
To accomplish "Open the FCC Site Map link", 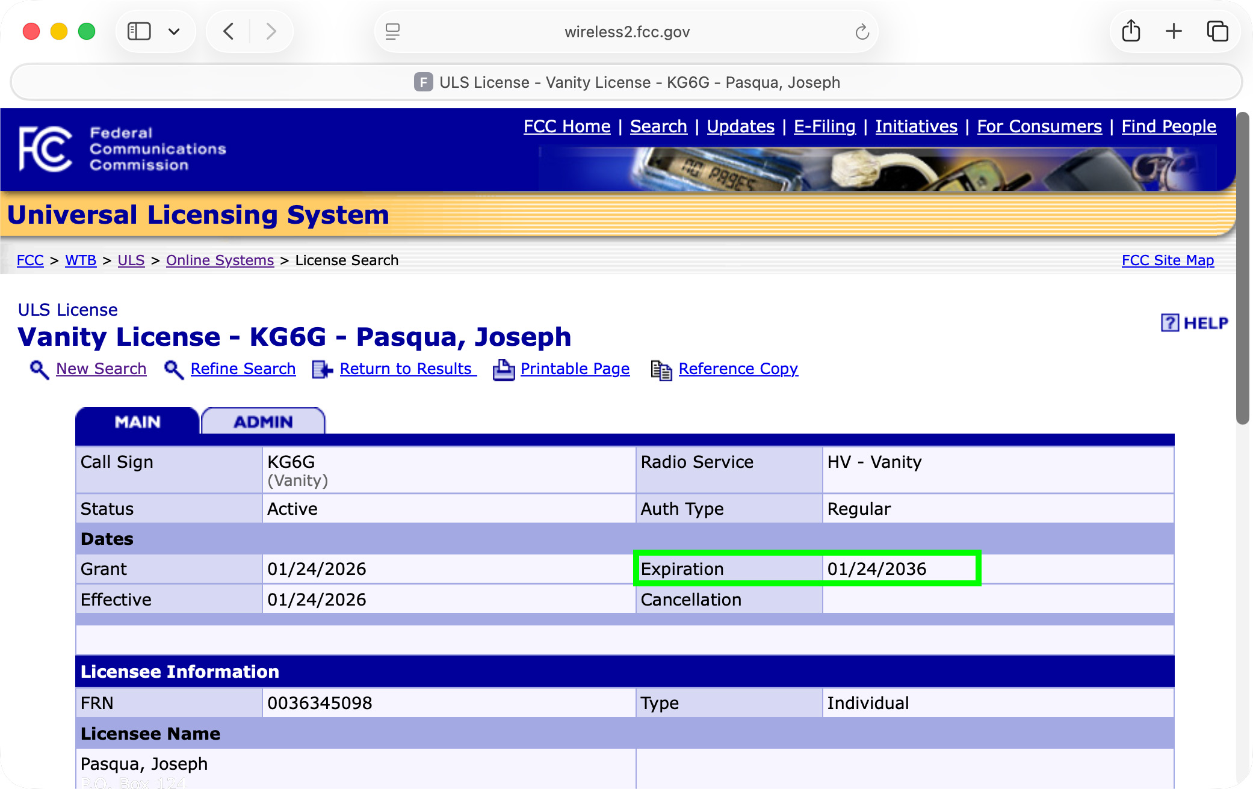I will (1167, 260).
